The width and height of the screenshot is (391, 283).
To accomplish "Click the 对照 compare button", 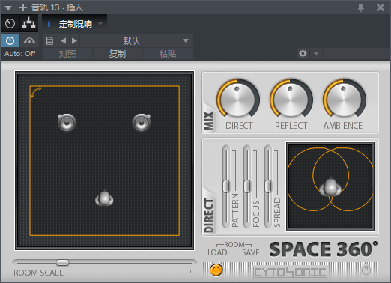I will click(67, 54).
